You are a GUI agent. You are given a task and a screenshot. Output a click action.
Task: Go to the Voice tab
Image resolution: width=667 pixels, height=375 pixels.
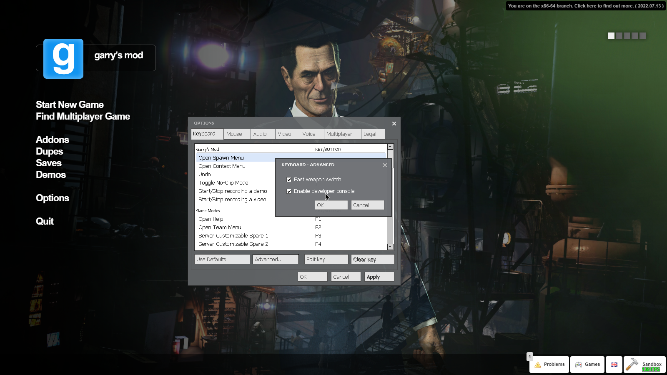click(x=312, y=134)
